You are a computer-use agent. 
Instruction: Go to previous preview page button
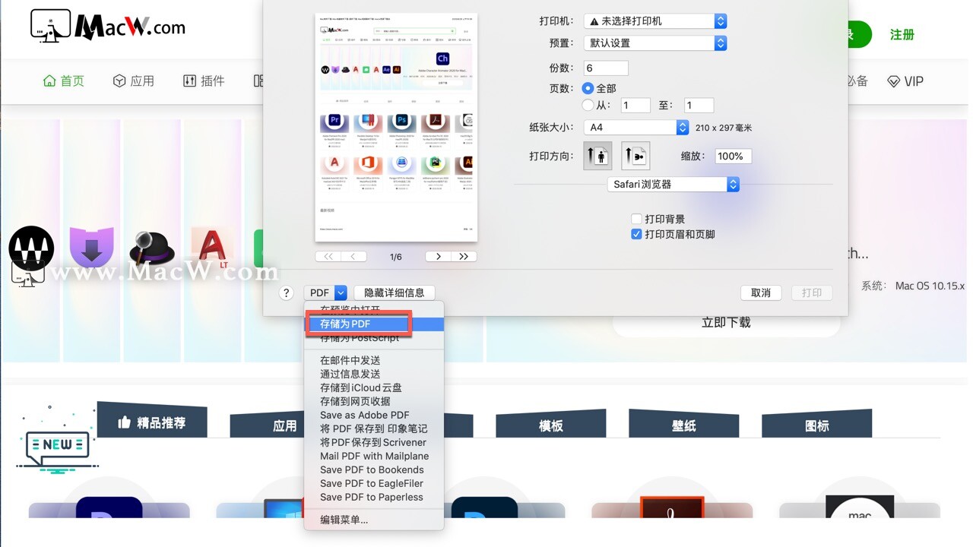tap(354, 257)
